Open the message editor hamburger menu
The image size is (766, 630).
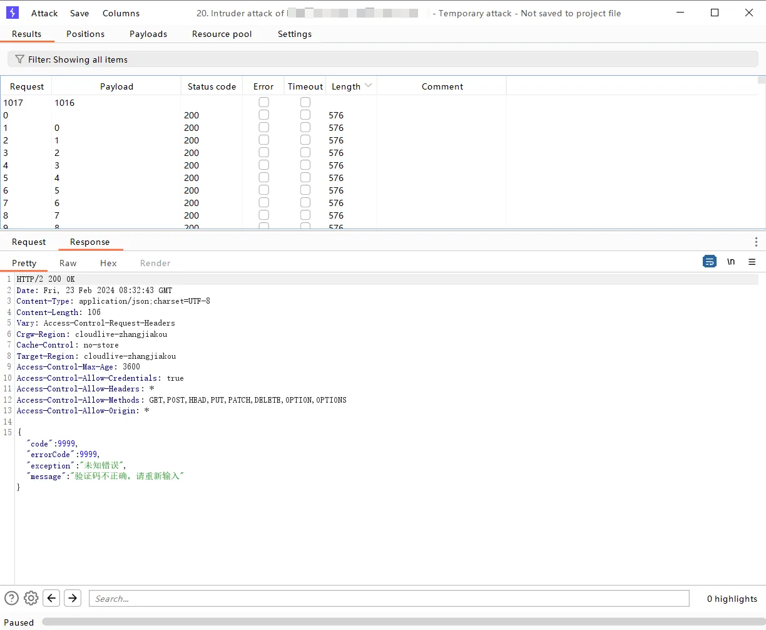tap(752, 262)
